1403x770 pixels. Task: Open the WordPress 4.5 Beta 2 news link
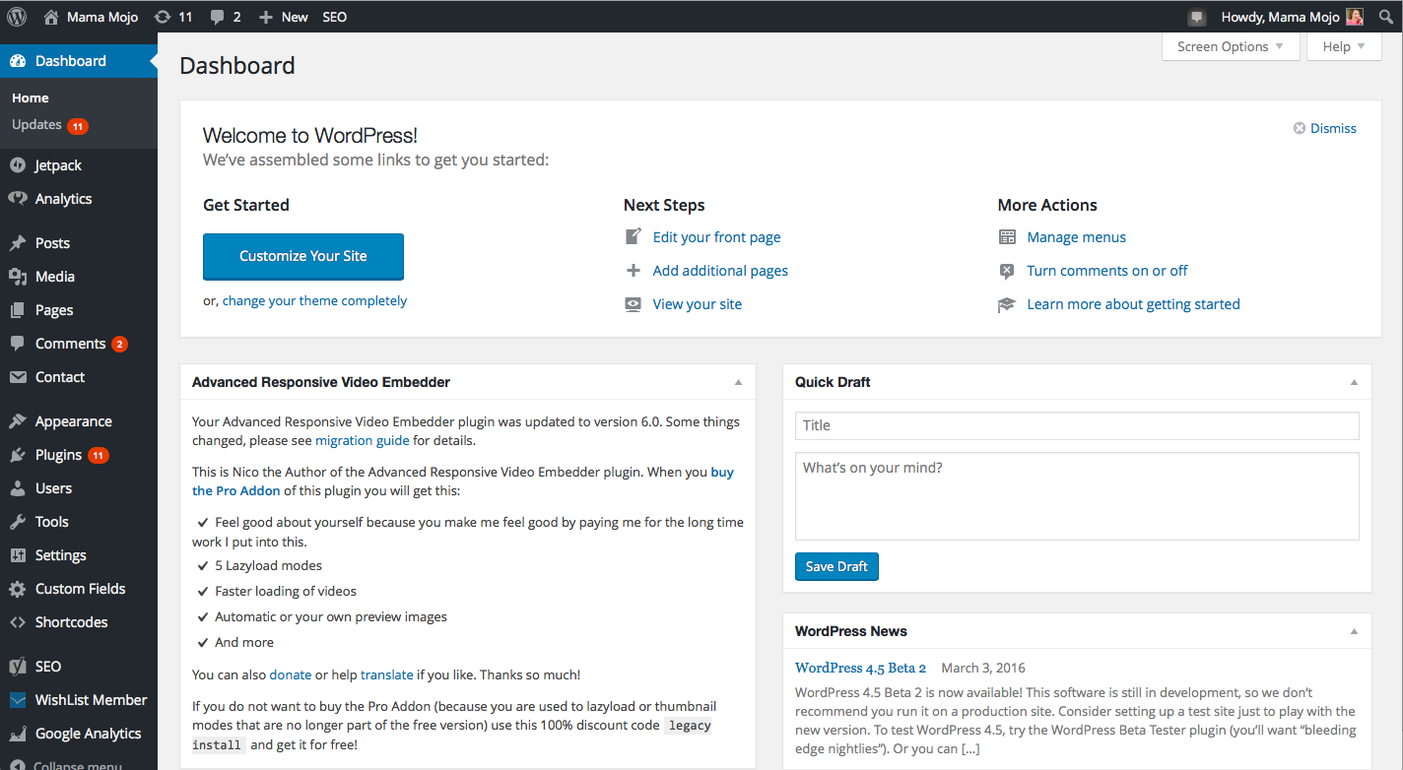click(860, 668)
